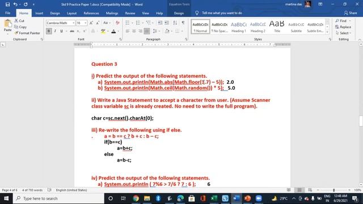Paste clipboard contents with the Paste icon
Image resolution: width=363 pixels, height=204 pixels.
(7, 23)
